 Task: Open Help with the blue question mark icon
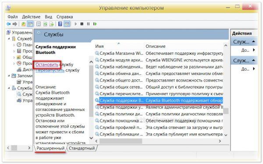pyautogui.click(x=60, y=24)
